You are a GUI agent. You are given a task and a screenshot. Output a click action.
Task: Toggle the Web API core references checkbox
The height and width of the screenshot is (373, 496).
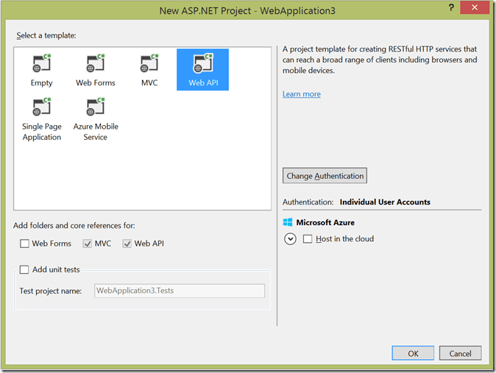[x=127, y=244]
